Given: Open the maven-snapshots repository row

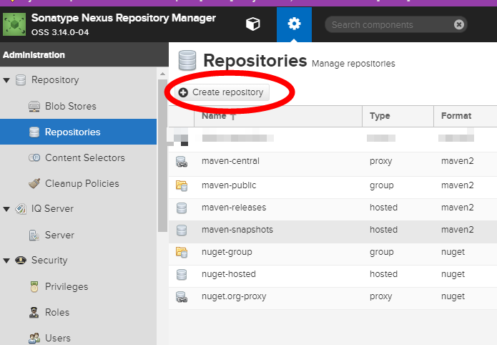Looking at the screenshot, I should pos(333,232).
